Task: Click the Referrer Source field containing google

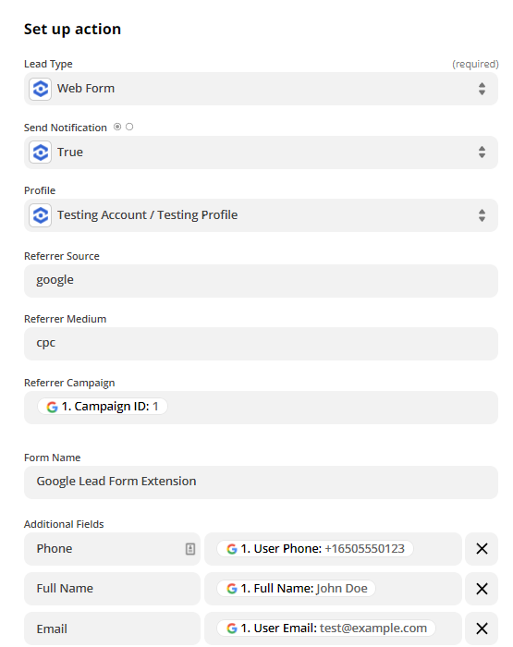Action: pos(261,281)
